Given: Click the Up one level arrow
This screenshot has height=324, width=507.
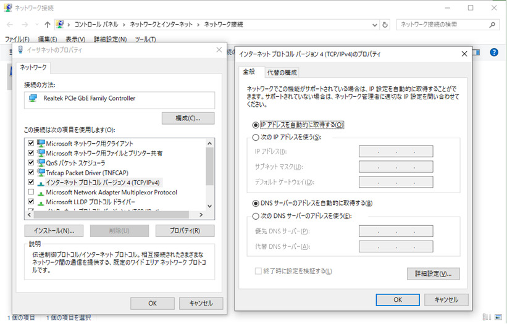Looking at the screenshot, I should [x=48, y=25].
